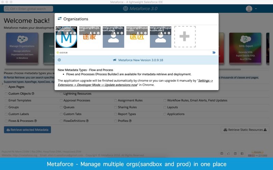Screen dimensions: 273x170
Task: Check the Apex Pages checkbox
Action: coord(6,87)
